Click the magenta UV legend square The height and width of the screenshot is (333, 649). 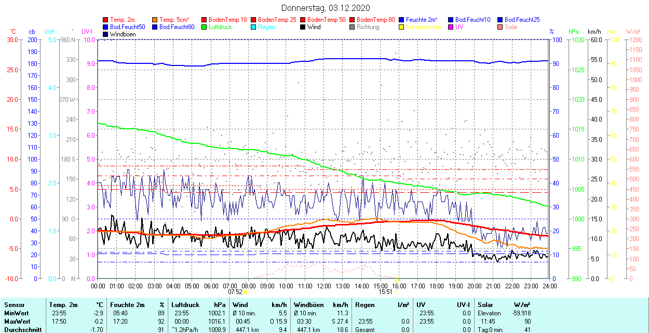click(x=451, y=27)
